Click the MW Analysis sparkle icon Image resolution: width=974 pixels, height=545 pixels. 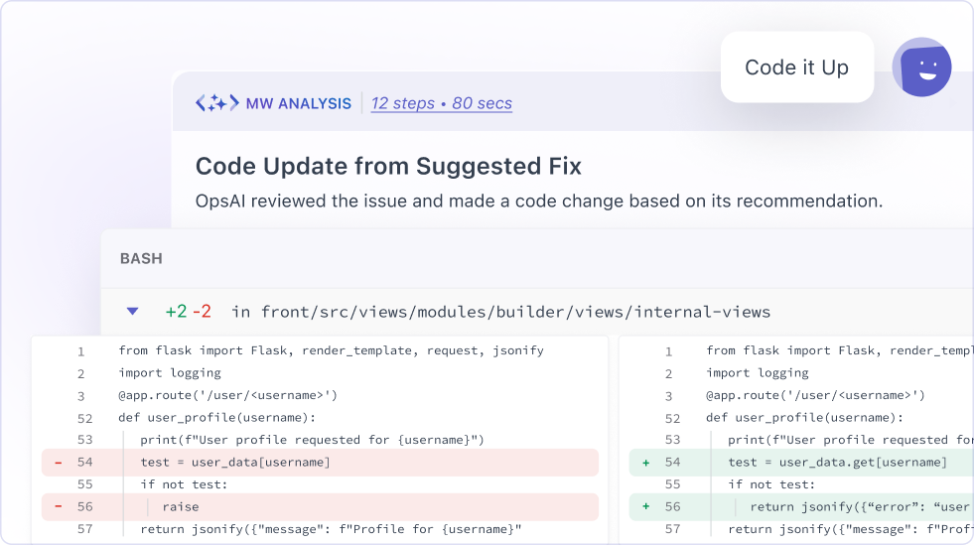pyautogui.click(x=216, y=102)
